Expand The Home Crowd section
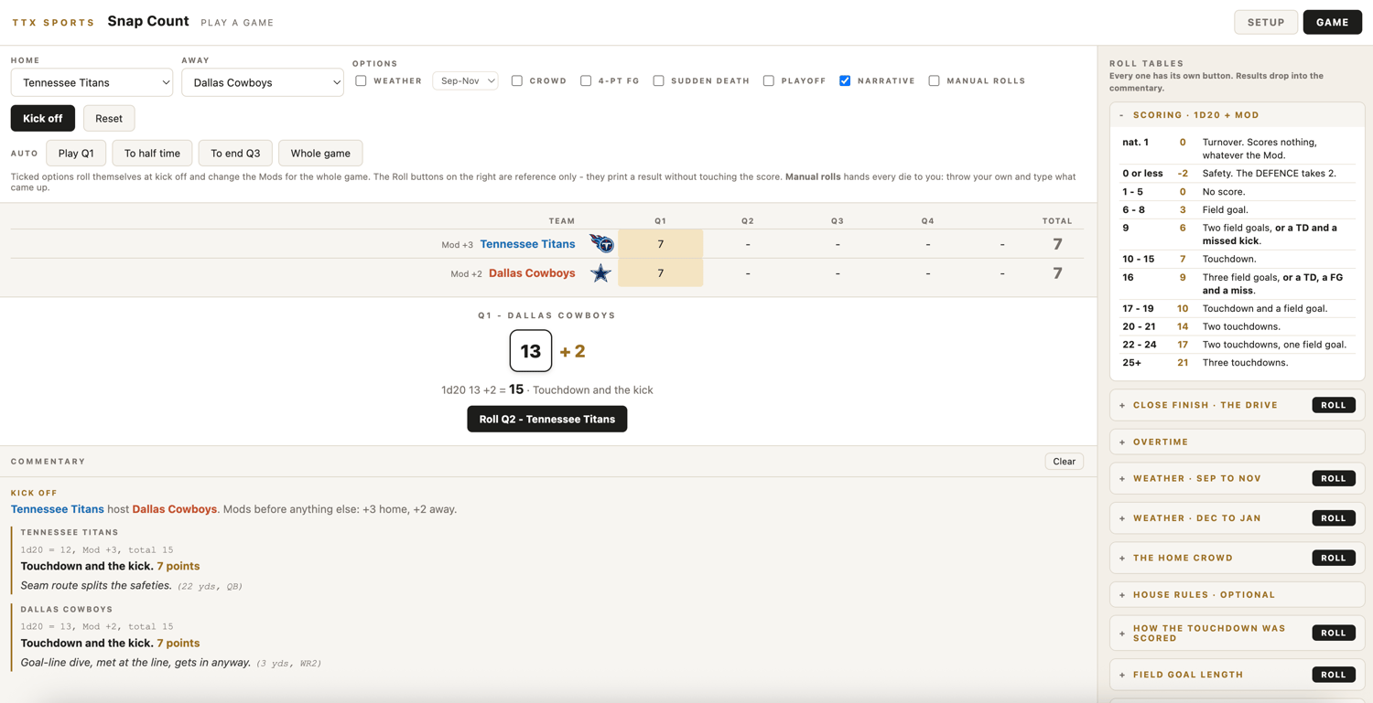This screenshot has width=1373, height=703. coord(1183,558)
